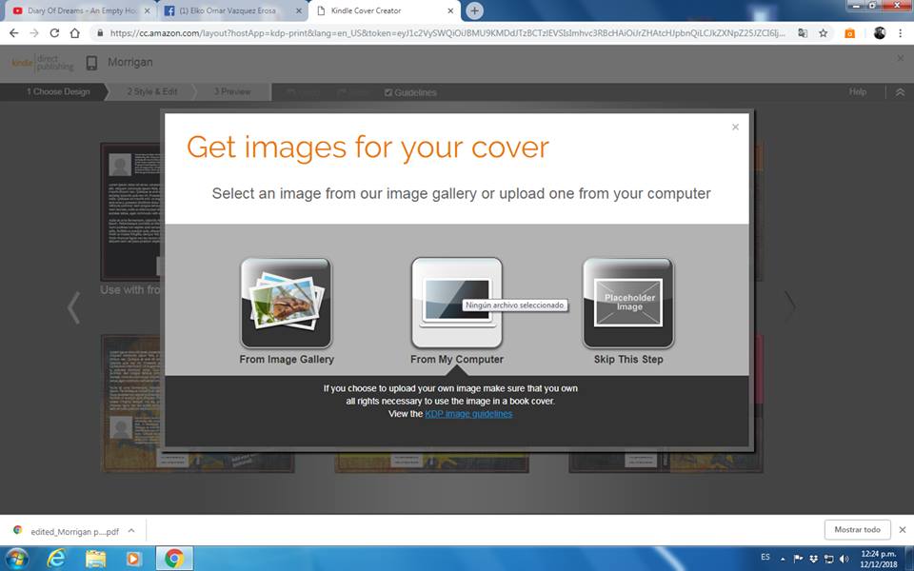Open the Chrome three-dot menu

point(901,33)
